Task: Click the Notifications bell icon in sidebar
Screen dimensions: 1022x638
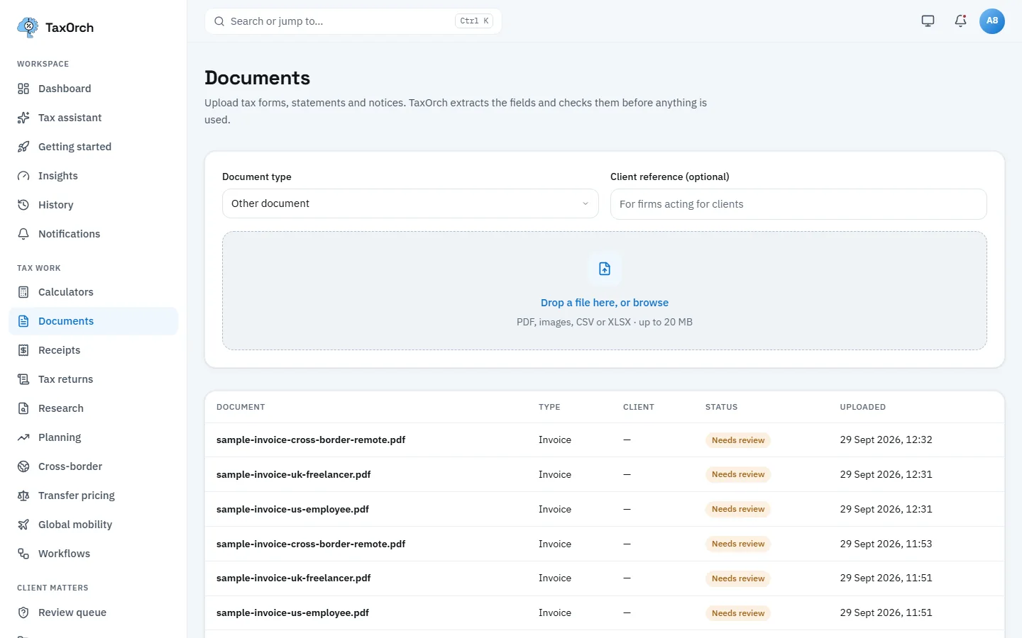Action: tap(23, 234)
